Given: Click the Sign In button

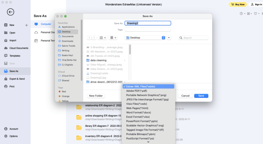Looking at the screenshot, I should click(257, 5).
